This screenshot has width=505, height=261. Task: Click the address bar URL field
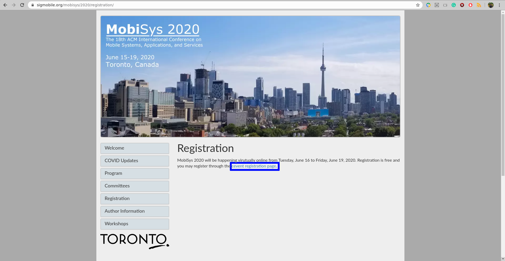211,5
